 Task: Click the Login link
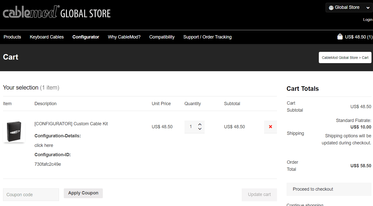coord(368,20)
